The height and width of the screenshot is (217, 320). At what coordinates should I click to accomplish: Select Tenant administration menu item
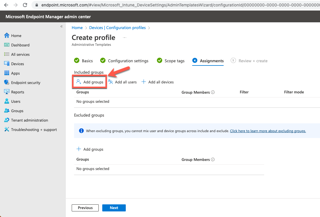(x=30, y=120)
